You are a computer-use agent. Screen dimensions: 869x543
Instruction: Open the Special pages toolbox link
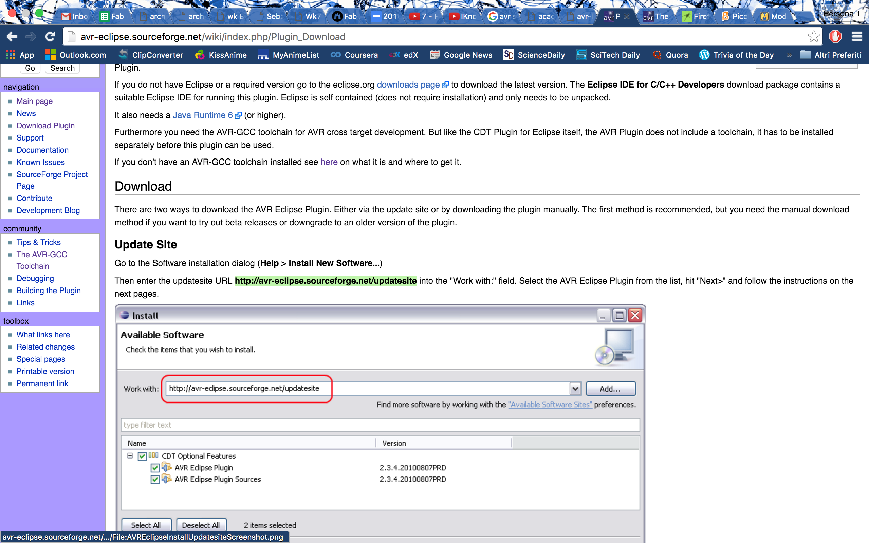(41, 359)
